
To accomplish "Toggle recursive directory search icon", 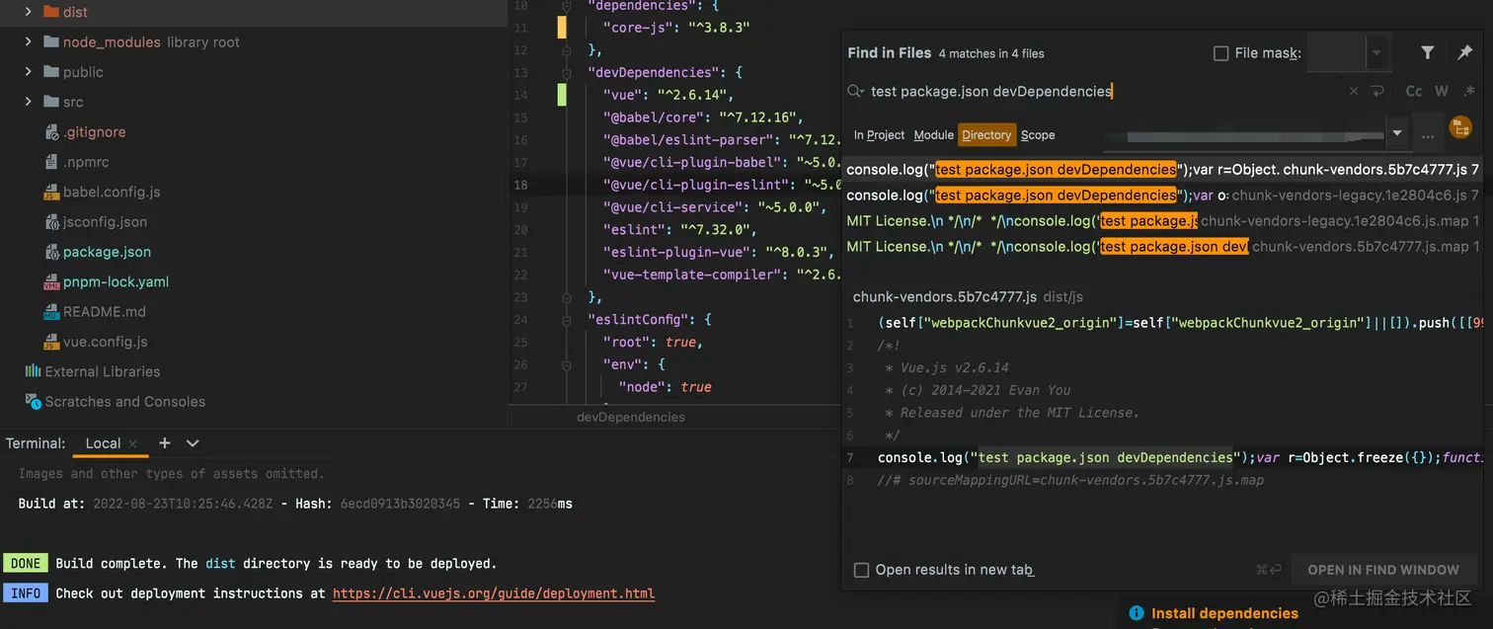I will click(1459, 127).
